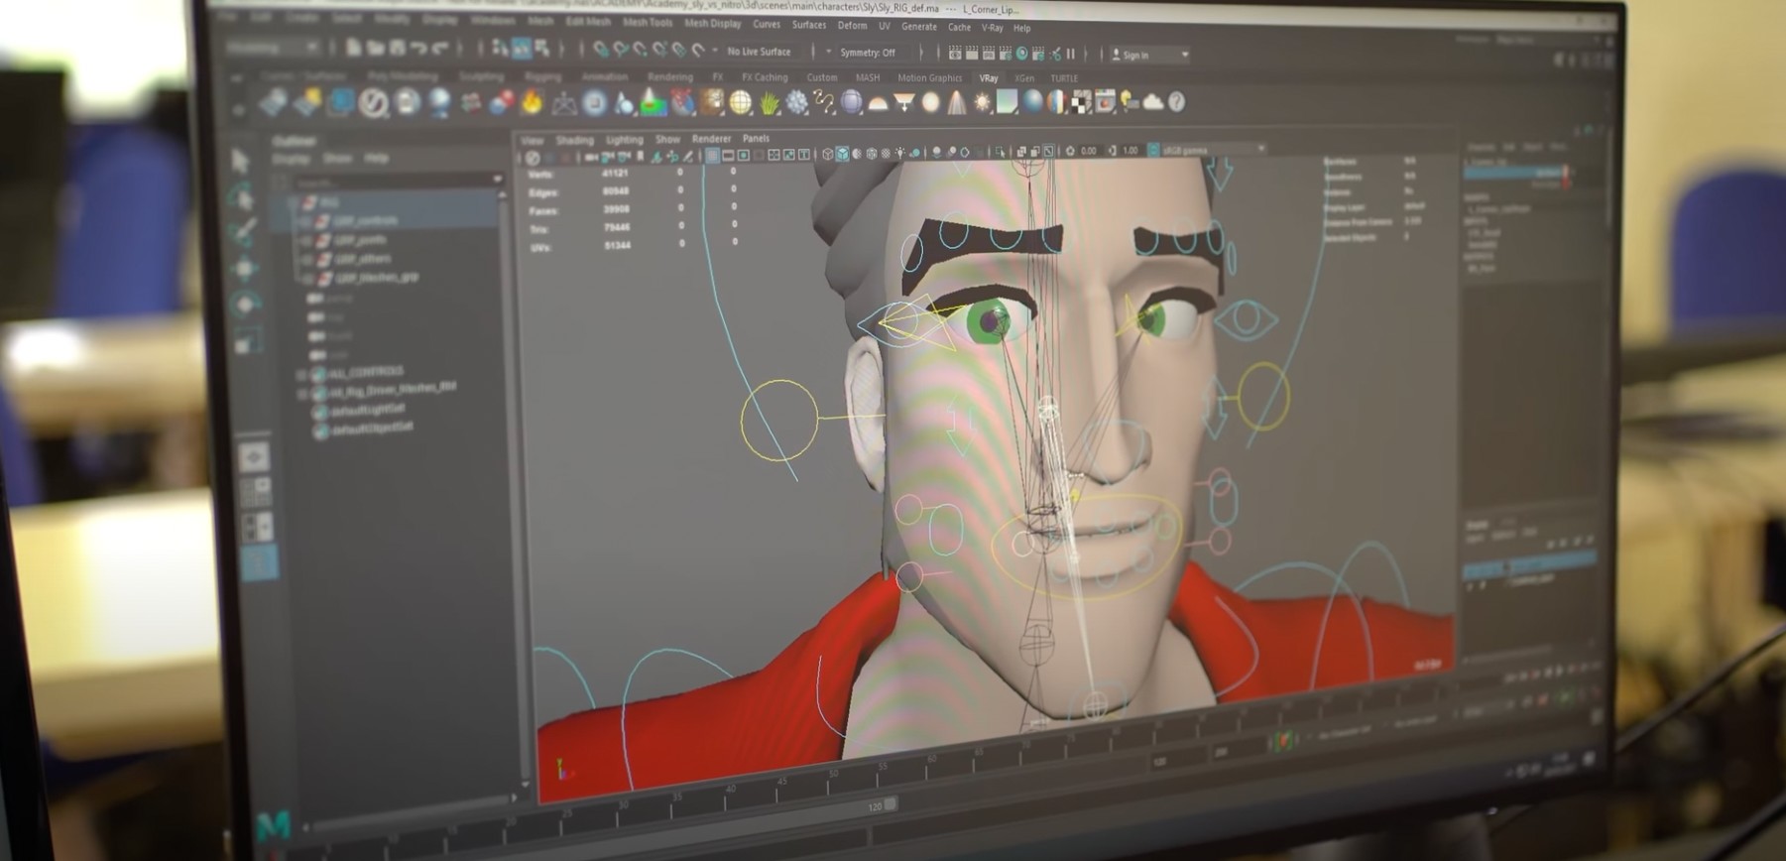
Task: Select the Scale tool in toolbox
Action: pos(247,341)
